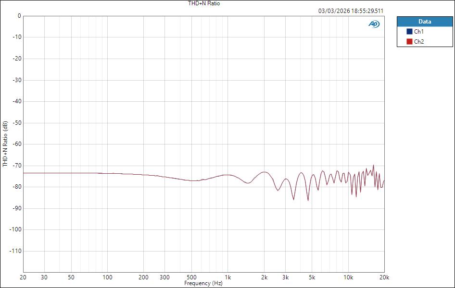Click the 10k tick label on frequency axis
Image resolution: width=455 pixels, height=288 pixels.
[348, 277]
